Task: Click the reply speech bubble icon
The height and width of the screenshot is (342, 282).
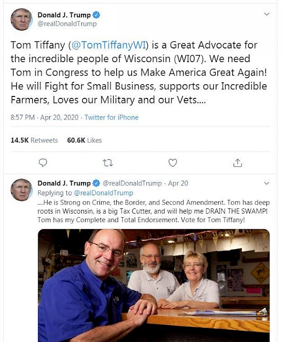Action: [x=43, y=163]
